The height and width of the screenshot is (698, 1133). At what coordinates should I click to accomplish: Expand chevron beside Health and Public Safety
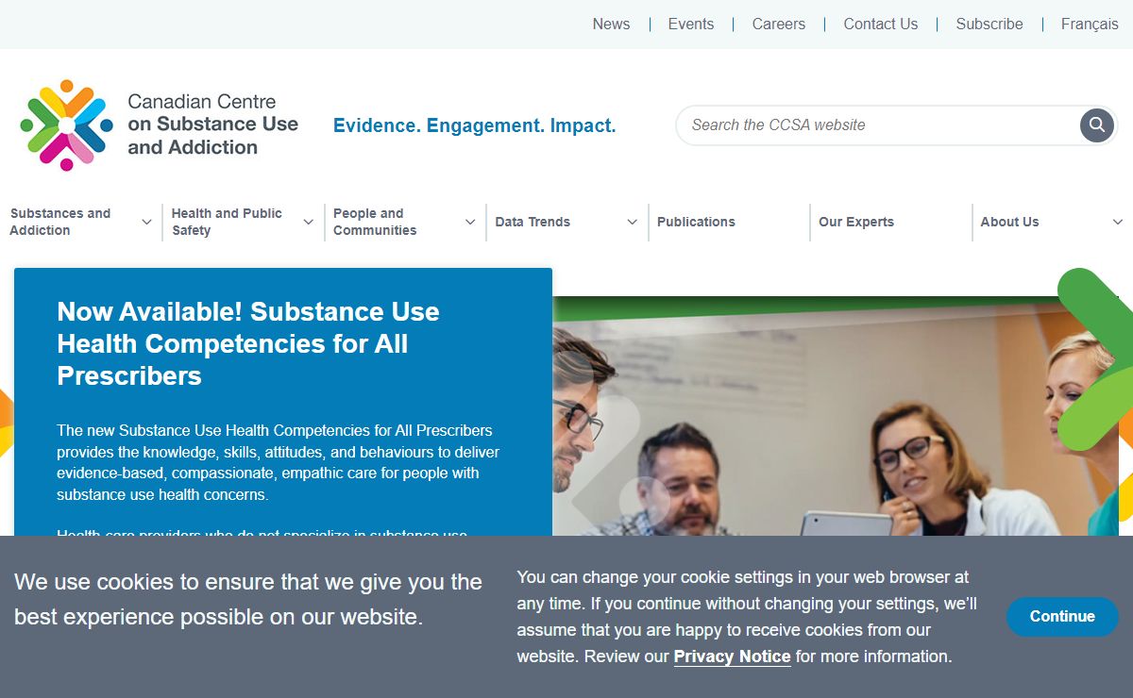pyautogui.click(x=308, y=222)
